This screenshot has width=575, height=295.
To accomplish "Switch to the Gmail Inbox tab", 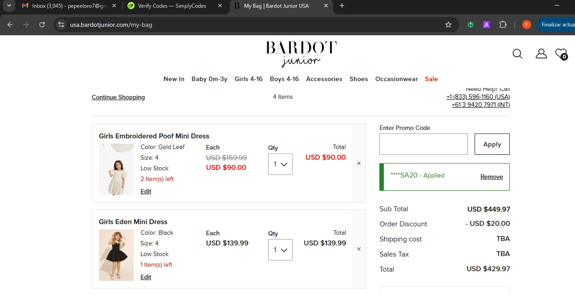I will 69,6.
